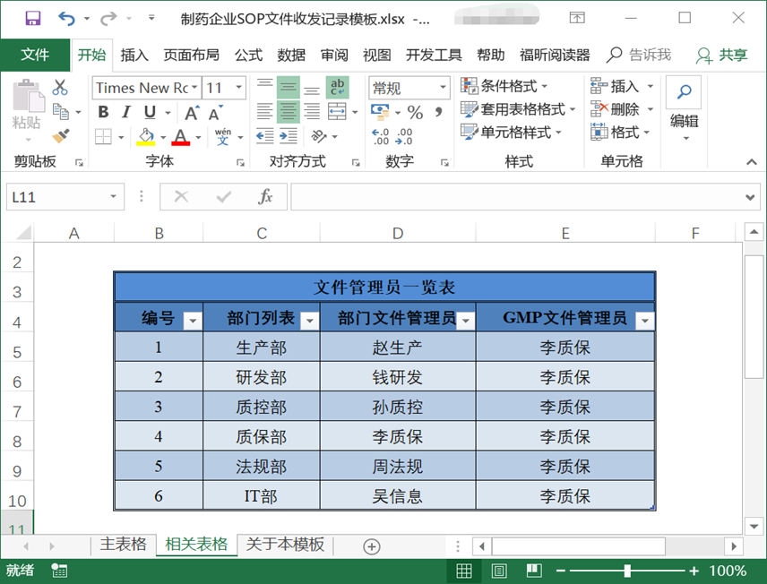Save the workbook via Quick Access save icon
Image resolution: width=767 pixels, height=584 pixels.
[34, 16]
